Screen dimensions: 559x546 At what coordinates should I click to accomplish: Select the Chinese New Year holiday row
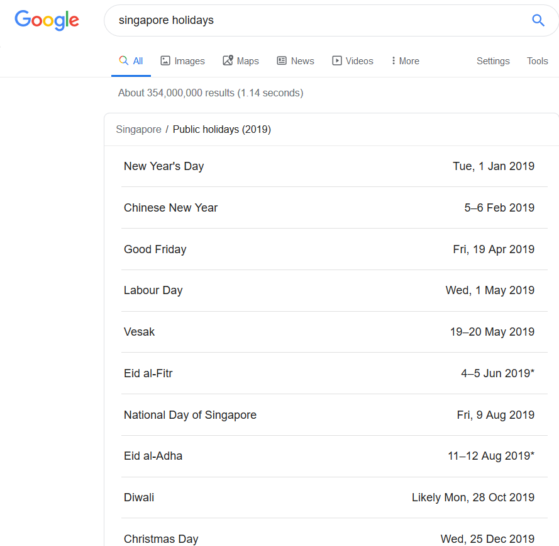(335, 207)
